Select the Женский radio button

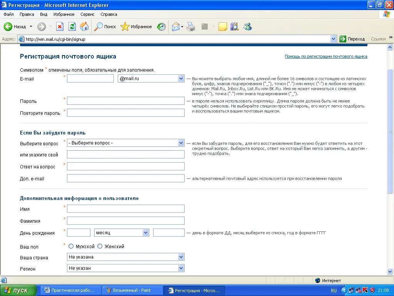click(x=100, y=246)
